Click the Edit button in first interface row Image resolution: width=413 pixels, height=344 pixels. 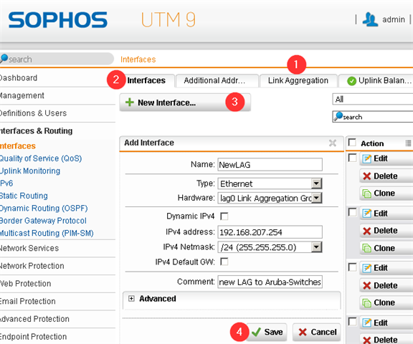tap(386, 158)
